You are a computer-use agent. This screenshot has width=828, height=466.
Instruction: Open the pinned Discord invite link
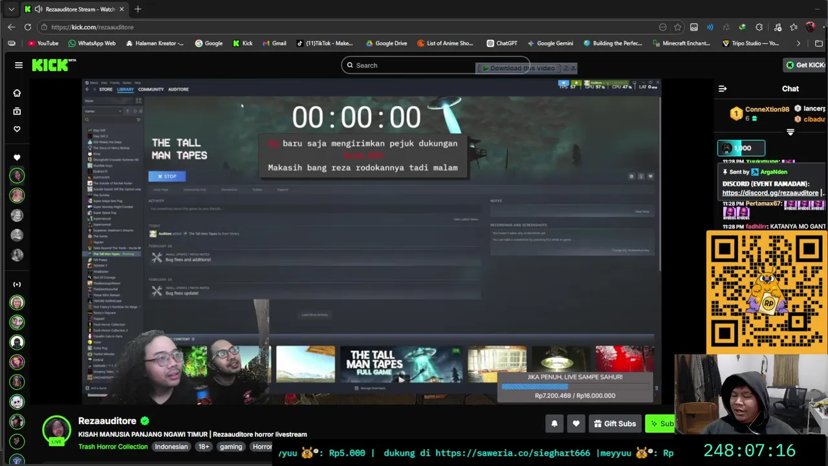(770, 193)
